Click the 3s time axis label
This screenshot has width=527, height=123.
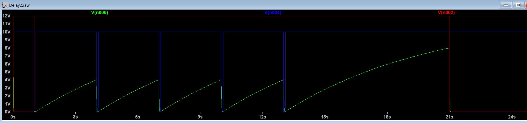point(75,117)
